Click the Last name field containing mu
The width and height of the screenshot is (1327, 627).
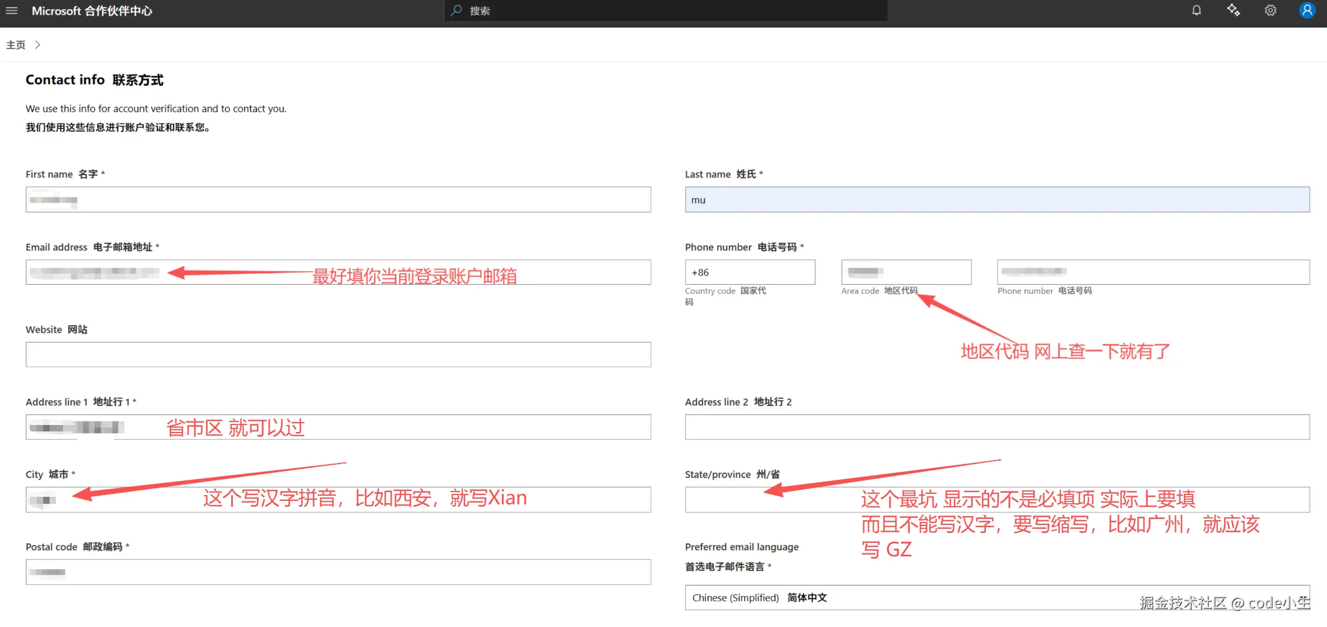coord(997,200)
